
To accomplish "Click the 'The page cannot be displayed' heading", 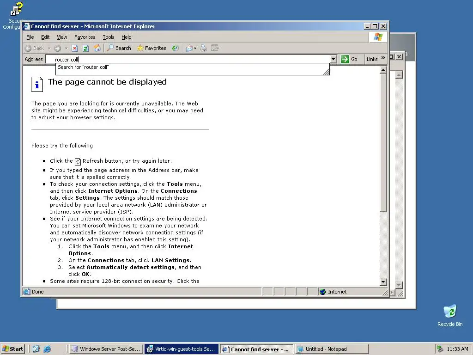I will [107, 82].
